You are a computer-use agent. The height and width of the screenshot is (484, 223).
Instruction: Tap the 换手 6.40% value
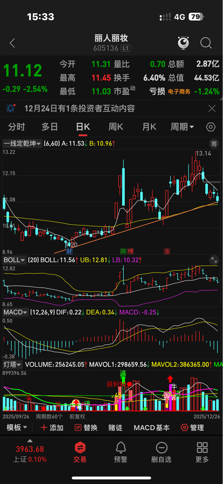click(154, 78)
